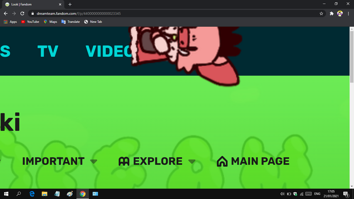This screenshot has height=199, width=354.
Task: Open the Chrome profile avatar
Action: 340,14
